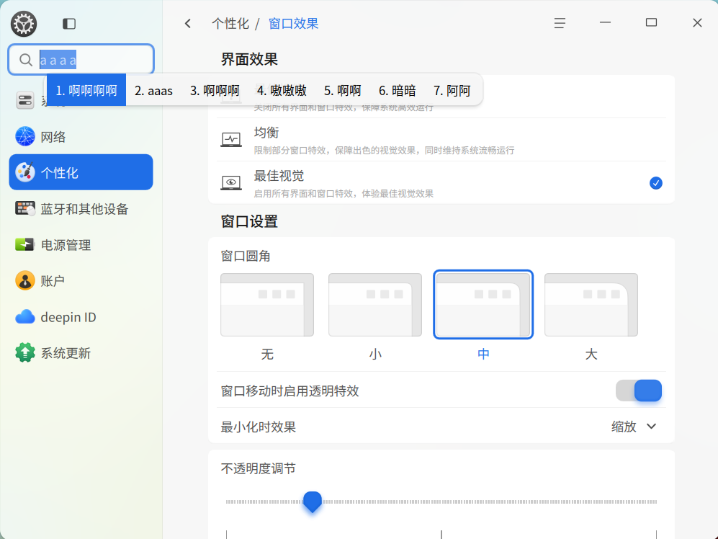Choose 大 window corner radius

591,305
